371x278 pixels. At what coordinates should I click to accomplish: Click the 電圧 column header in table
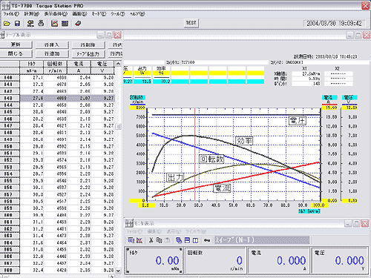tap(102, 64)
